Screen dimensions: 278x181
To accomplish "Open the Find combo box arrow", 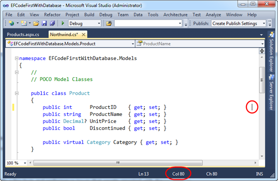I will coord(180,23).
